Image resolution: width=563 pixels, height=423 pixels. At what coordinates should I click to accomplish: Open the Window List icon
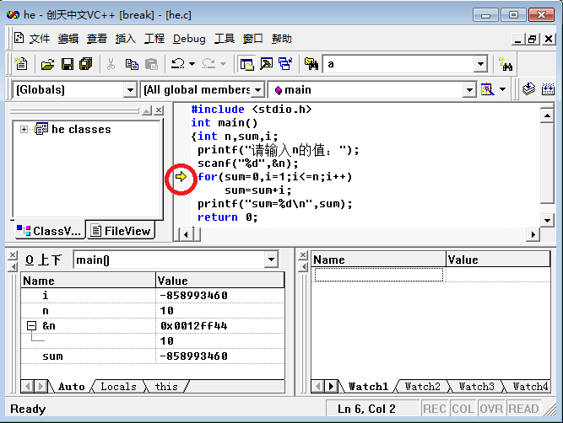pos(285,64)
